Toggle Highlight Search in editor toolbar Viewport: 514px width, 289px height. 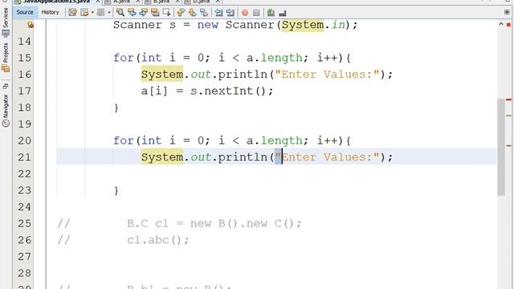[x=155, y=13]
